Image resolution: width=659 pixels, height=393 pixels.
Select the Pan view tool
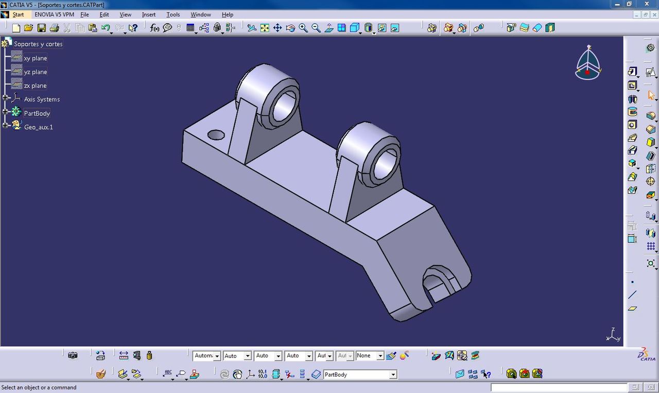click(278, 28)
